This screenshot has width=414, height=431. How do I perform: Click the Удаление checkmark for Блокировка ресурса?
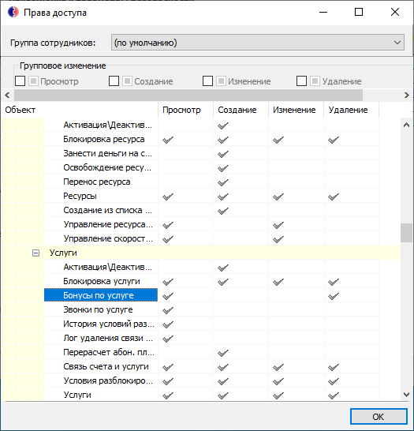(x=334, y=140)
